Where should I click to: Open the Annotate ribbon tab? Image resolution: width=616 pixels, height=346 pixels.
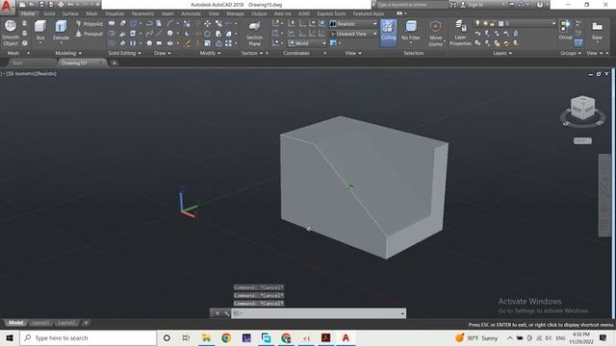(x=191, y=13)
